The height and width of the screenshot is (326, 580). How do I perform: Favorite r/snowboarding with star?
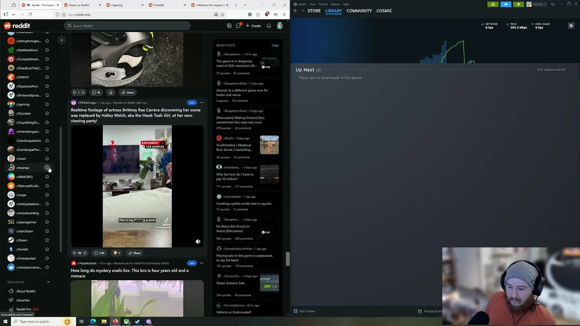[x=47, y=213]
